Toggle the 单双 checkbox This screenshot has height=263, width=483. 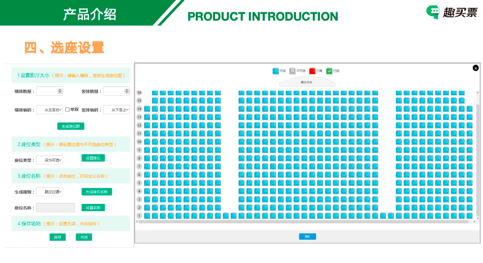67,109
